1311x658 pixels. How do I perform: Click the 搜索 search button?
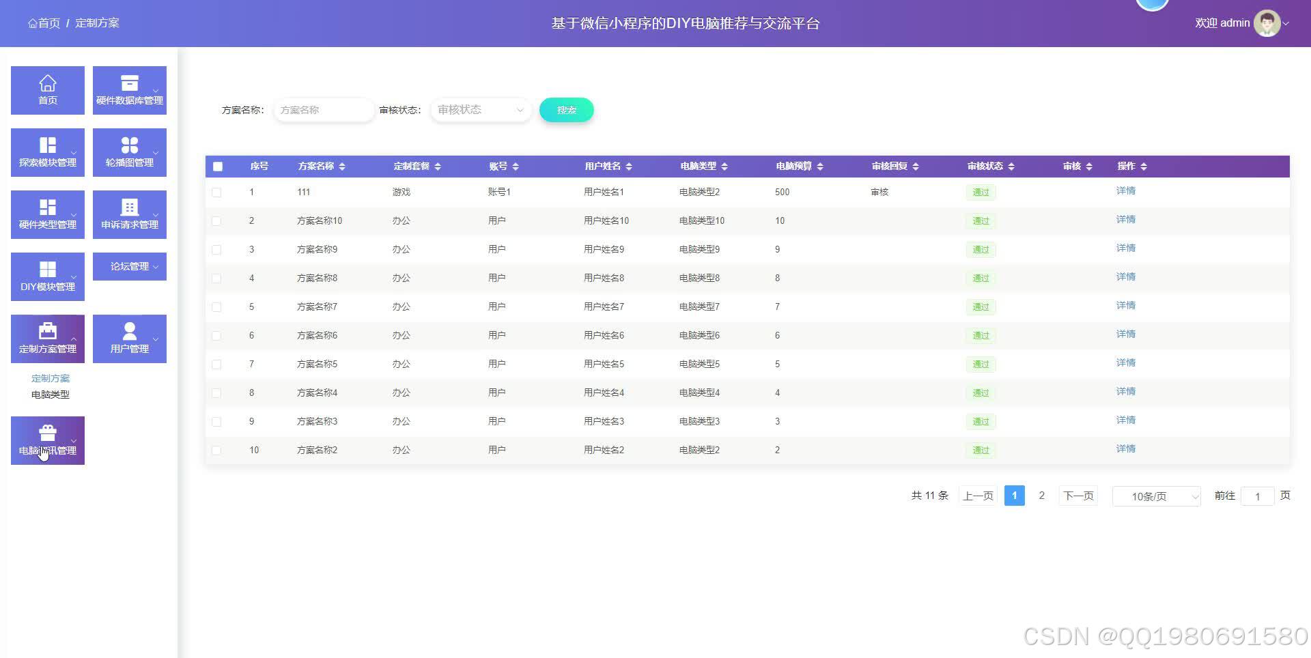(x=565, y=109)
